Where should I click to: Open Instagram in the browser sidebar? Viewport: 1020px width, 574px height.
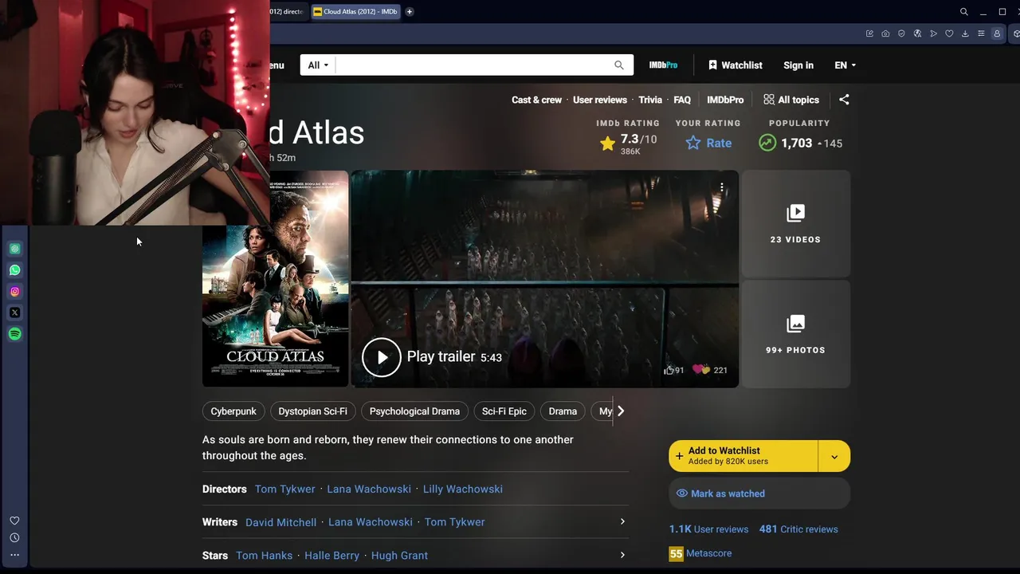click(14, 292)
